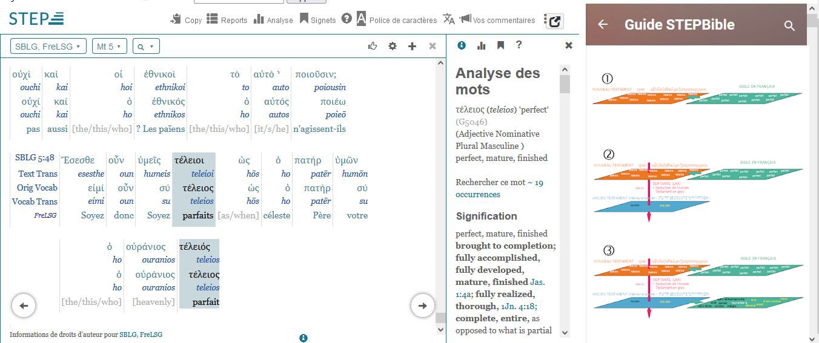
Task: Add a new panel with plus icon
Action: tap(412, 46)
